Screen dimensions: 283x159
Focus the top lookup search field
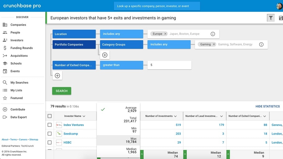tap(157, 6)
